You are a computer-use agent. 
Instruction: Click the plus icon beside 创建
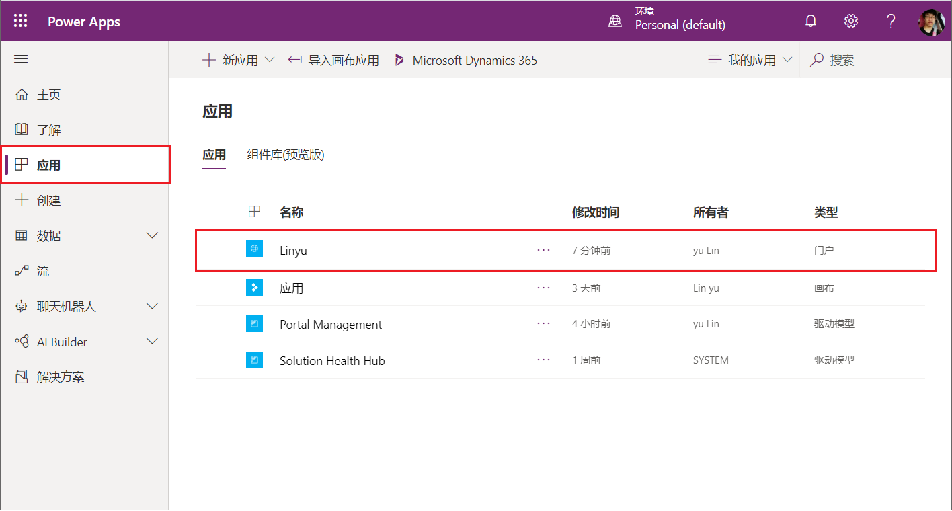(x=22, y=200)
